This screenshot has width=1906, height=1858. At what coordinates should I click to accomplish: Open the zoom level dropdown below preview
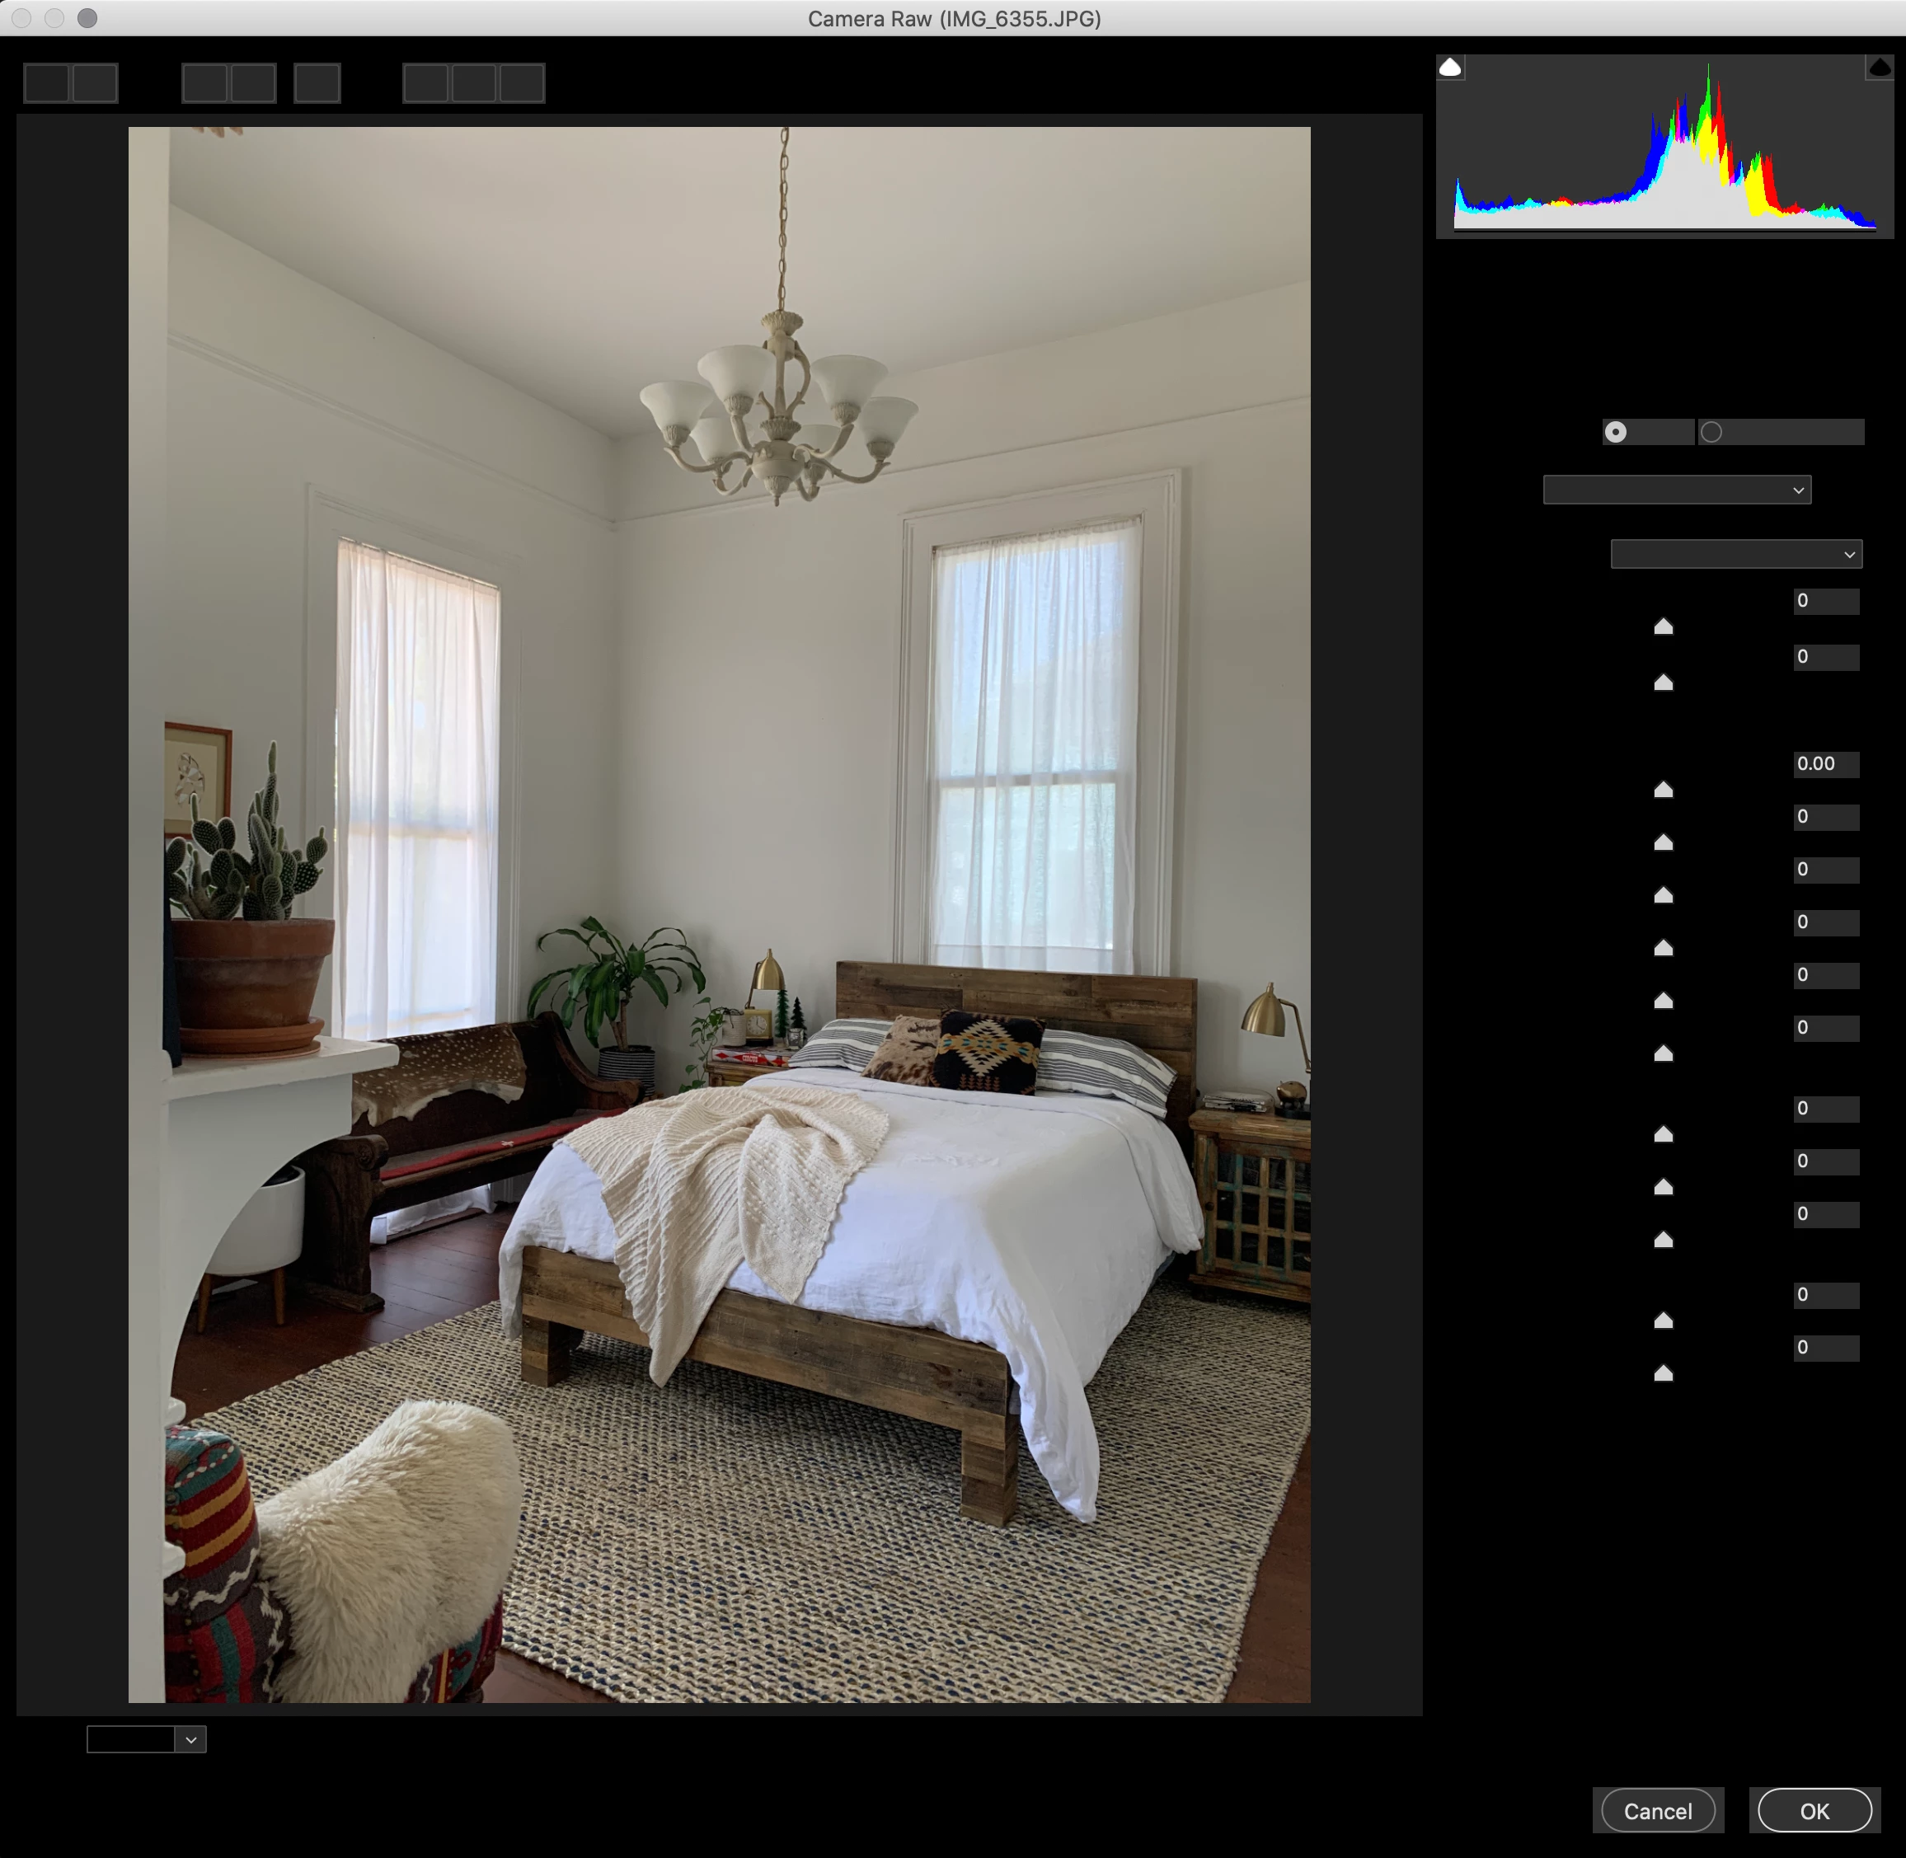(x=190, y=1739)
